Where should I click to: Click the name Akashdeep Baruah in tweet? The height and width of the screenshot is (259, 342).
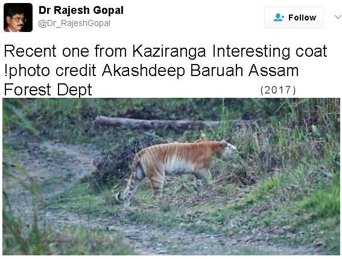tap(173, 71)
